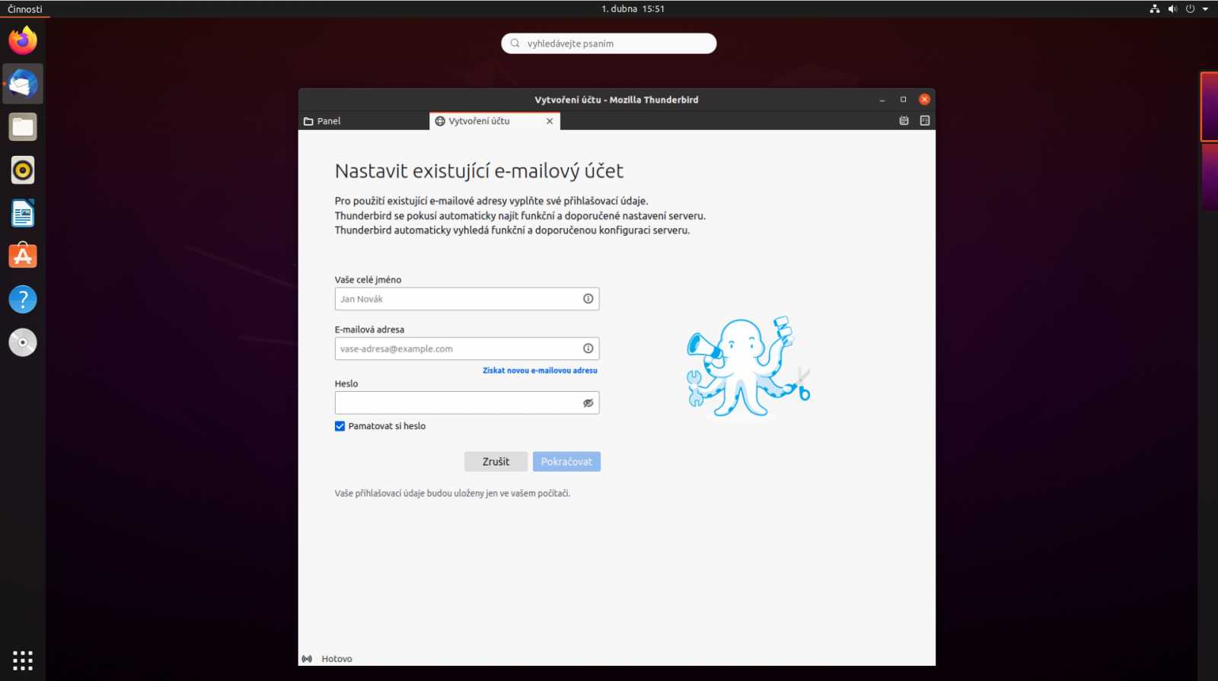Maximize the Thunderbird window
Image resolution: width=1218 pixels, height=681 pixels.
[x=904, y=100]
